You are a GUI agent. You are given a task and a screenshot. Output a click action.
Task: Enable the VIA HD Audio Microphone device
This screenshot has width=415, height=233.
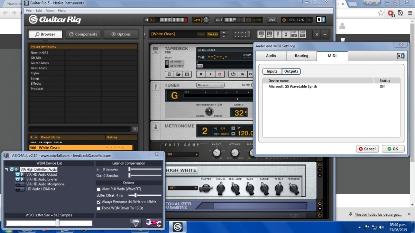18,184
